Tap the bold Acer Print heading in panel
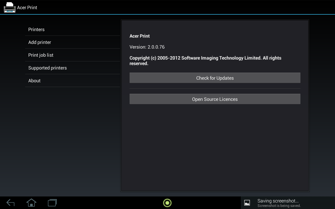 [139, 36]
